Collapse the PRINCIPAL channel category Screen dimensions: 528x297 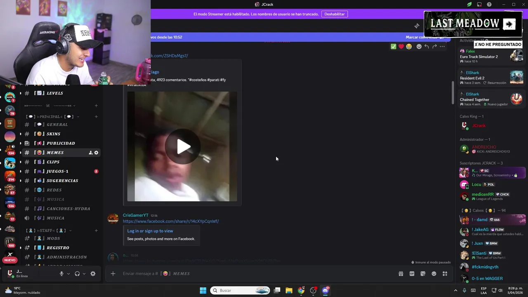(x=52, y=117)
